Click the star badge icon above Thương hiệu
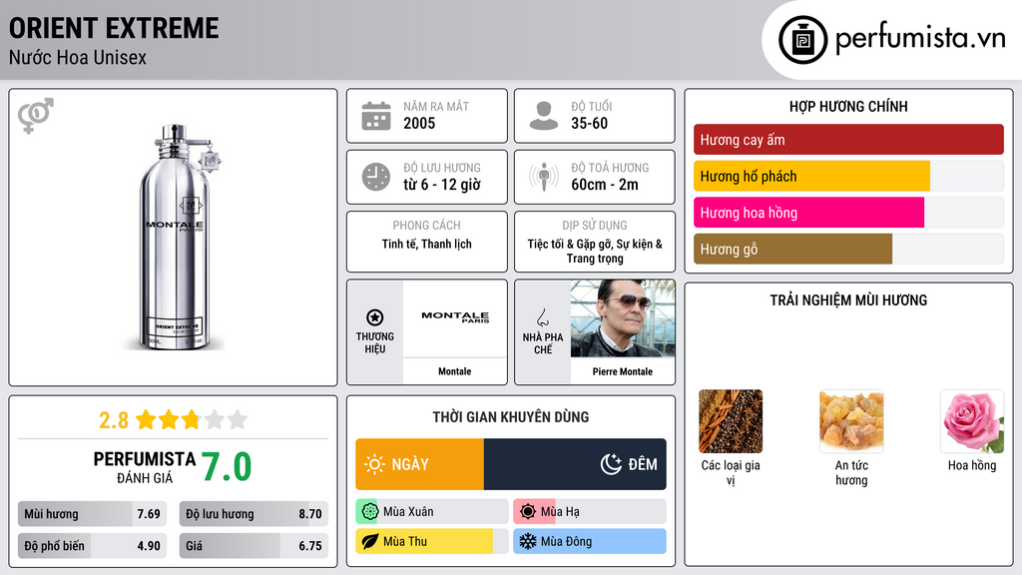 tap(375, 317)
